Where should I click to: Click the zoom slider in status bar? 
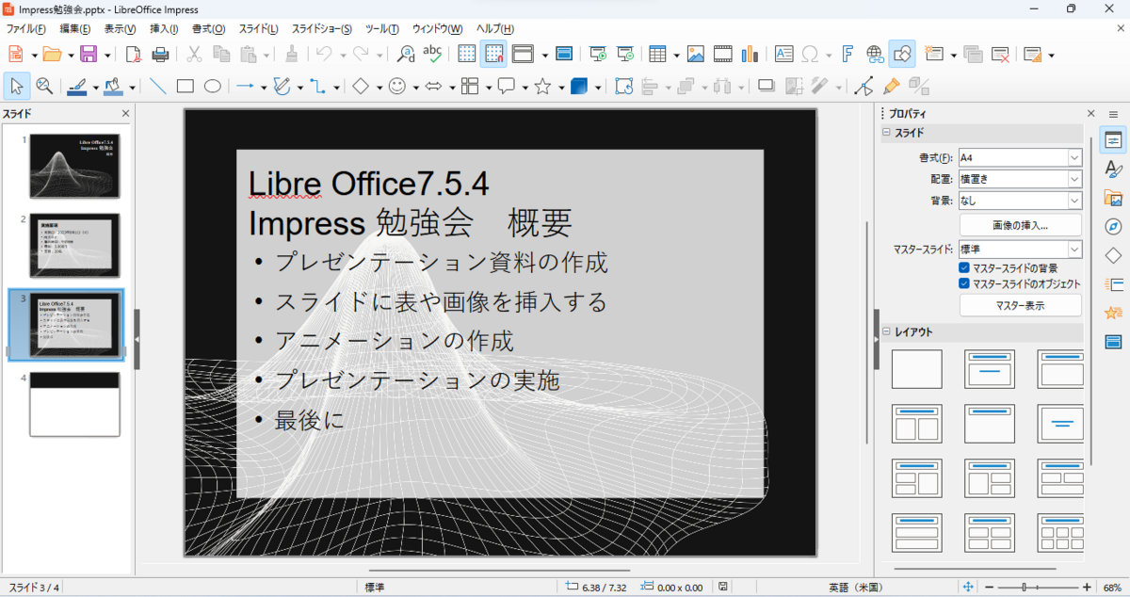click(x=1039, y=587)
